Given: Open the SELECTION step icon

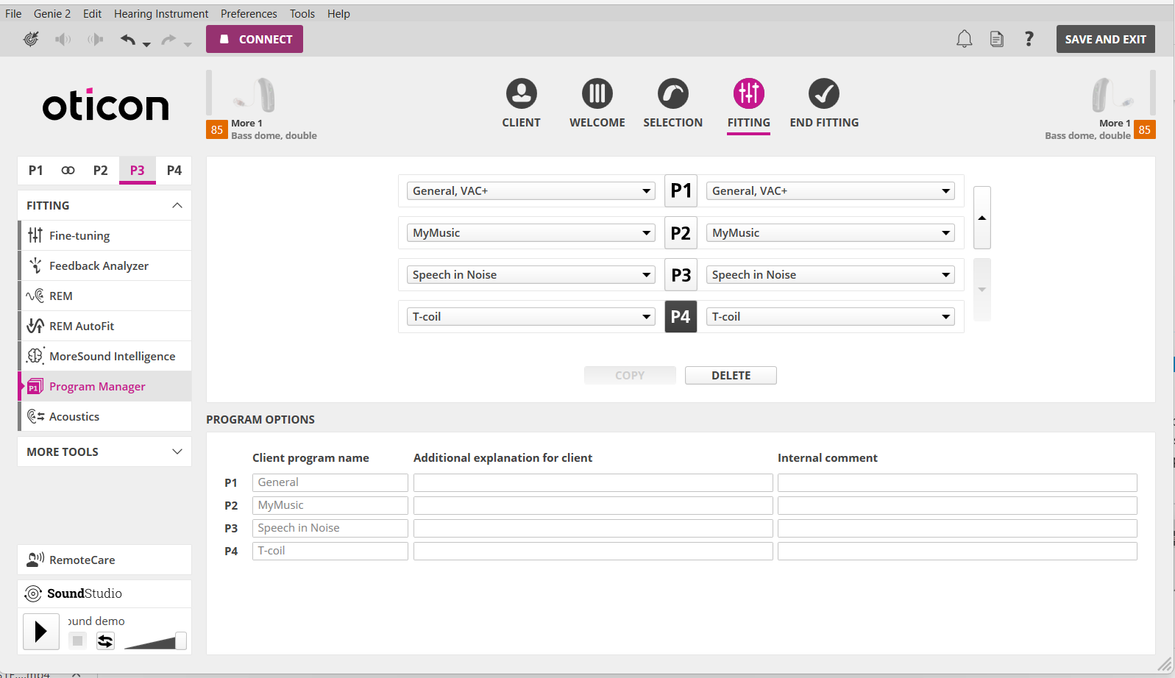Looking at the screenshot, I should click(x=672, y=93).
